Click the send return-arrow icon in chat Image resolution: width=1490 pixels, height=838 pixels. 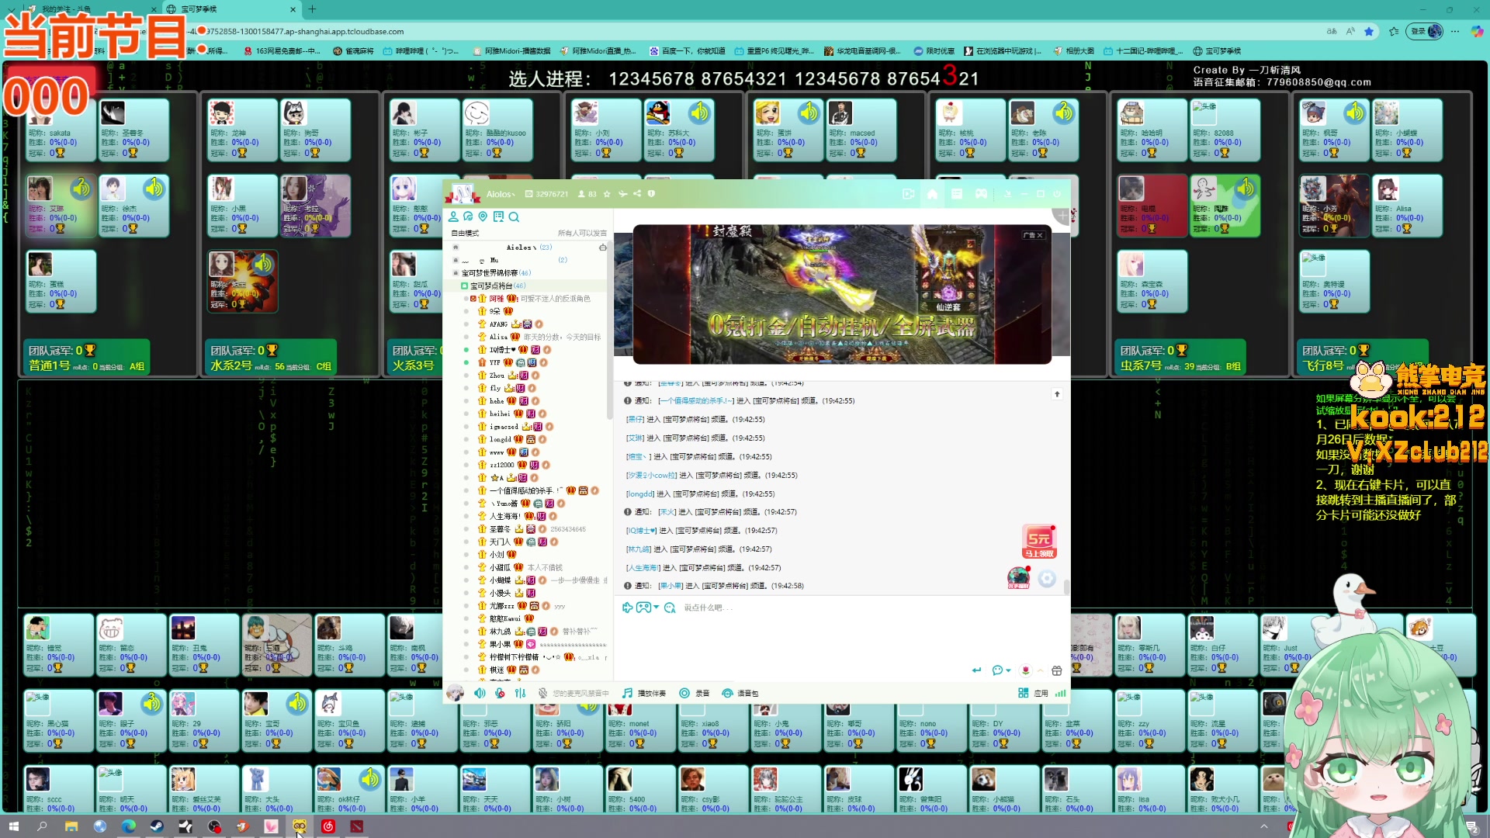(x=976, y=670)
